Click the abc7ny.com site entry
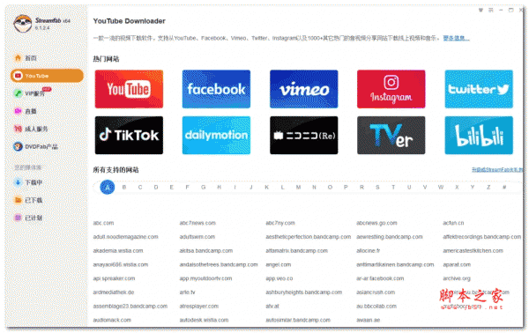Screen dimensions: 529x333 click(x=280, y=223)
